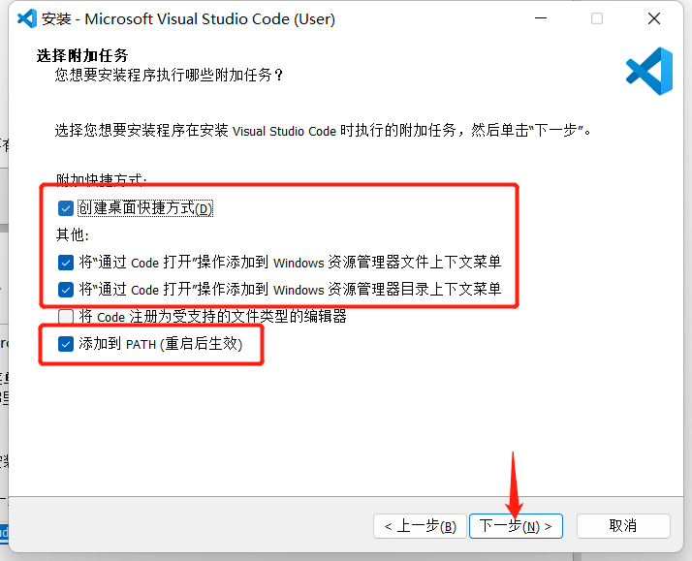Screen dimensions: 692x561
Task: Toggle the 添加到 PATH checkbox
Action: (66, 344)
